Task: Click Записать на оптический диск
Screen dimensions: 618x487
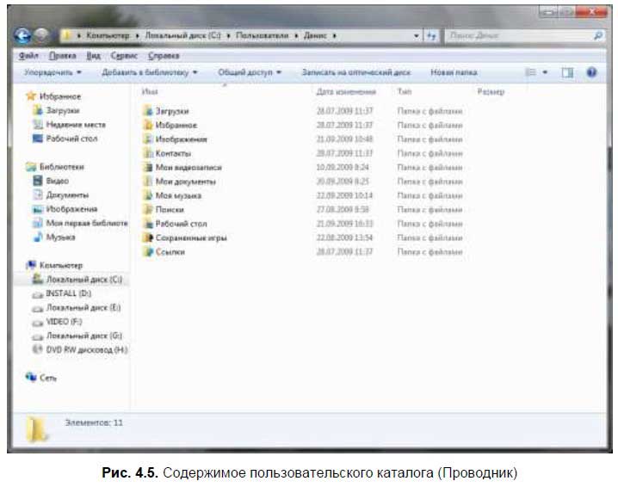Action: pyautogui.click(x=355, y=72)
